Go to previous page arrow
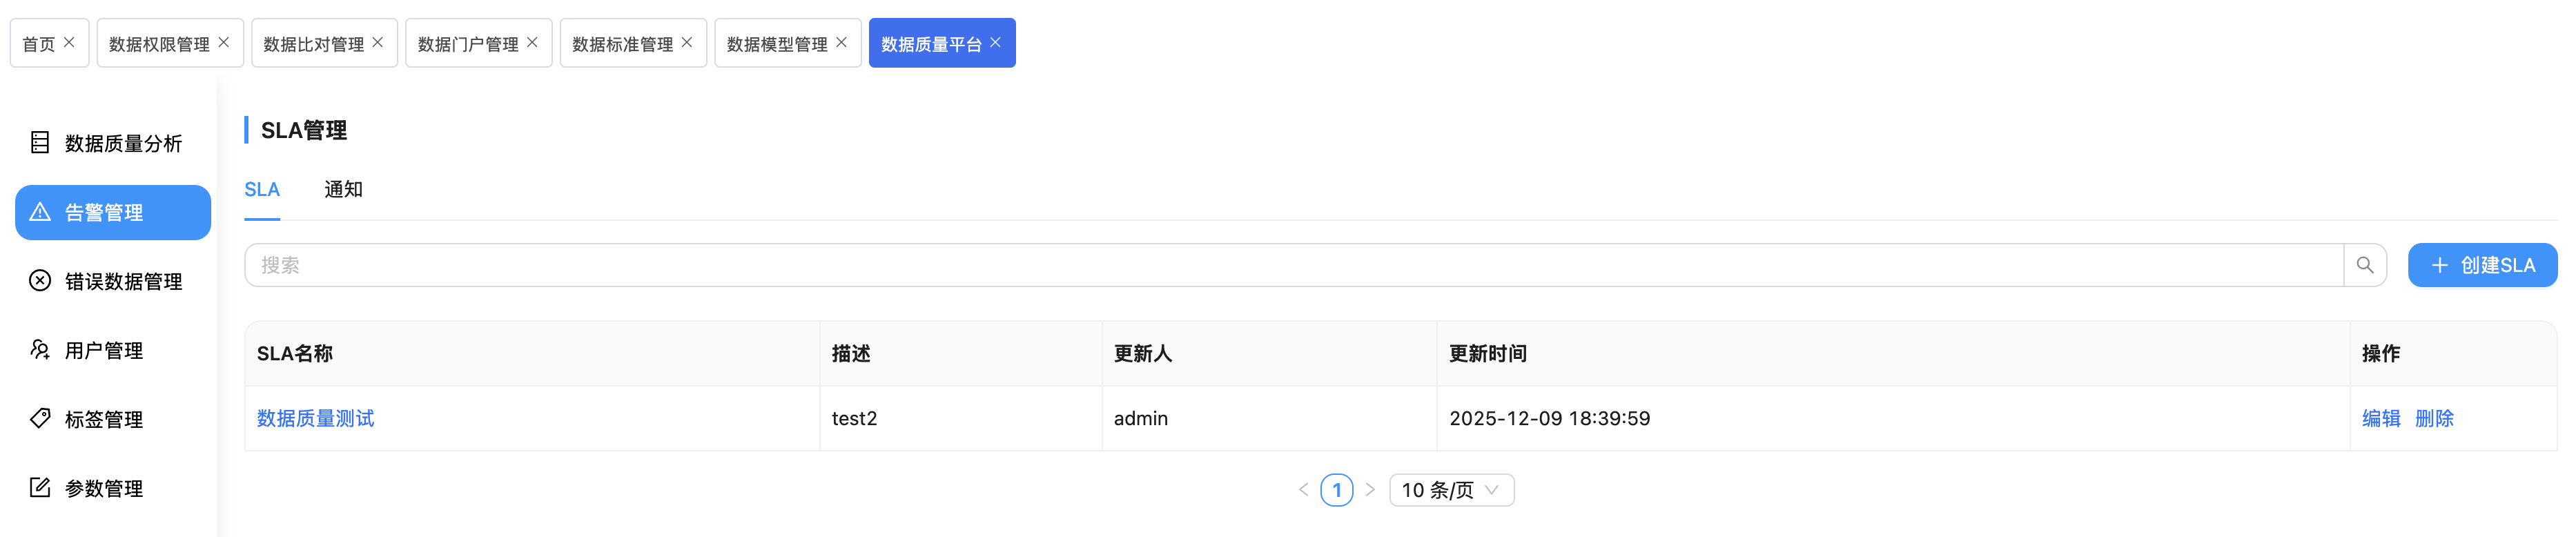The image size is (2576, 537). (x=1303, y=490)
